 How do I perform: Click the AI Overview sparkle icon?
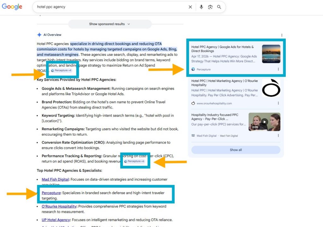point(39,35)
